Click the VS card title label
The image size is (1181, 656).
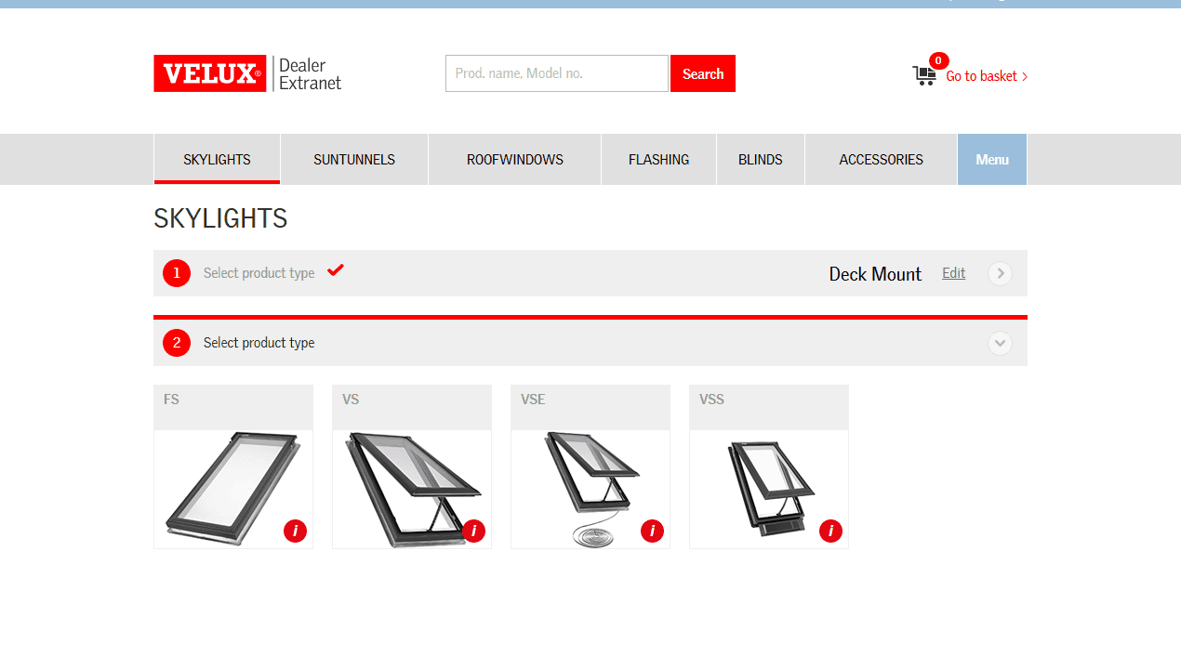(351, 400)
